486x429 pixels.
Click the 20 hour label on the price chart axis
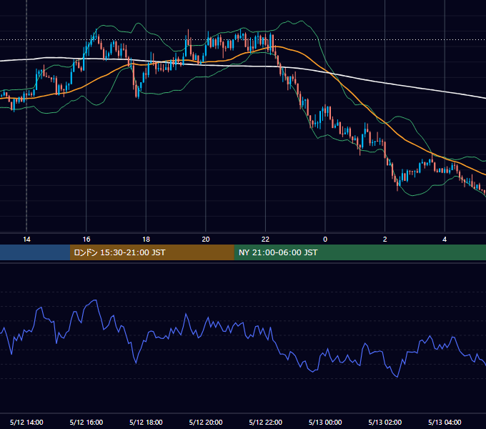[206, 240]
